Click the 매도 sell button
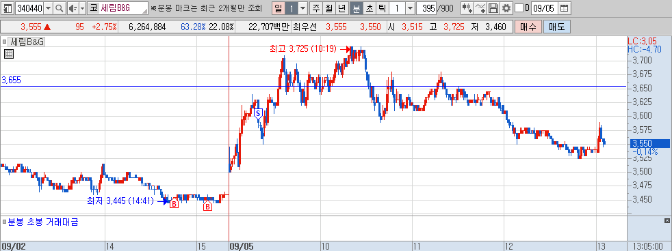 (557, 27)
